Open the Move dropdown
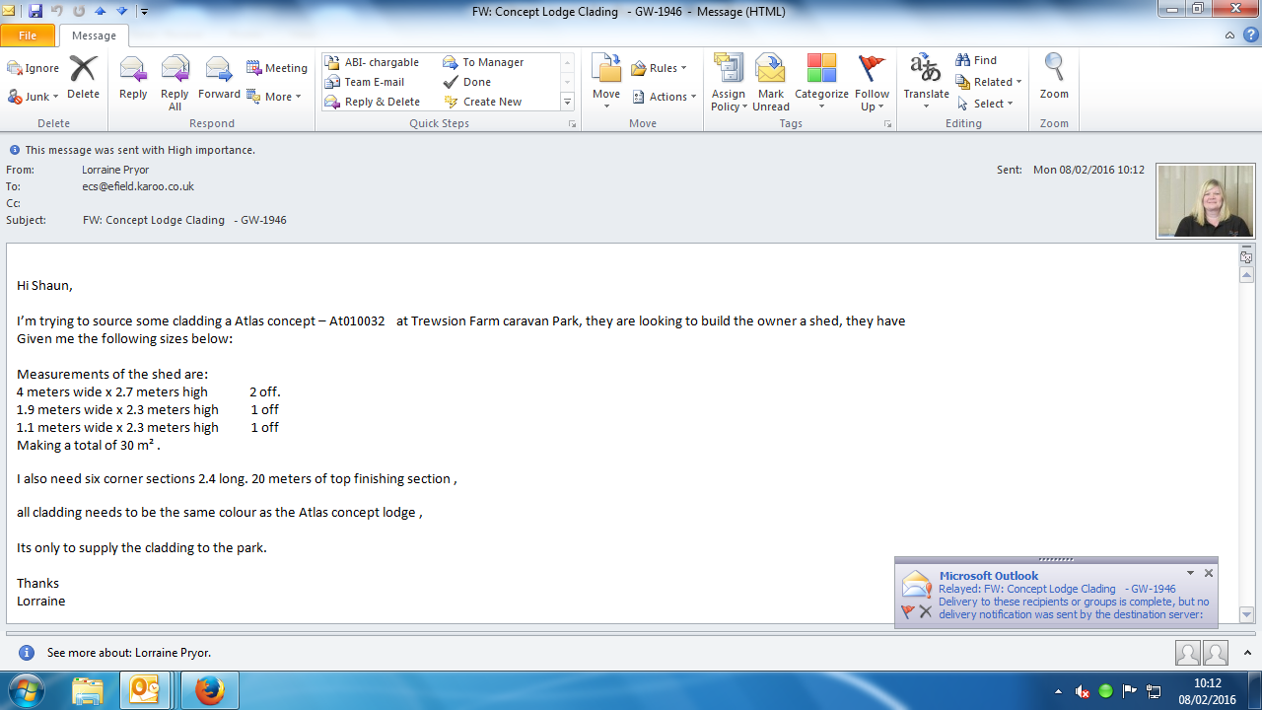Image resolution: width=1262 pixels, height=710 pixels. (606, 83)
